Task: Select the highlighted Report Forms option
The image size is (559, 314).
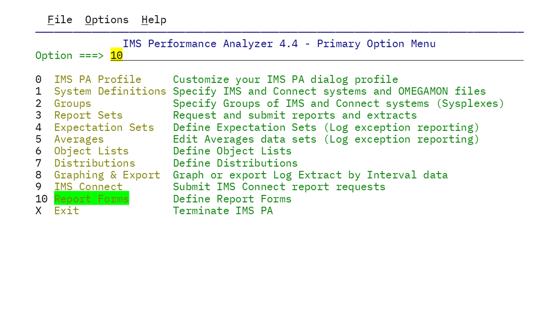Action: pyautogui.click(x=91, y=199)
